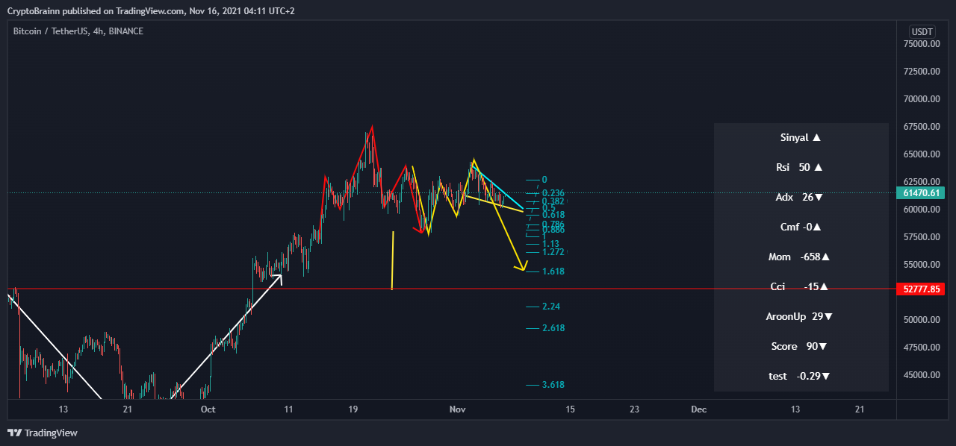Image resolution: width=956 pixels, height=446 pixels.
Task: Select the Sinyal row in indicator table
Action: [x=801, y=138]
